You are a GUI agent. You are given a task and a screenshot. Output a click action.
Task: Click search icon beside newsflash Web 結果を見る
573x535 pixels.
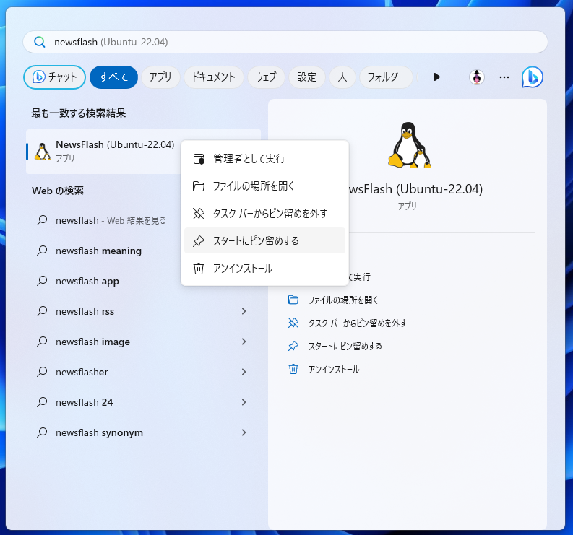point(42,220)
